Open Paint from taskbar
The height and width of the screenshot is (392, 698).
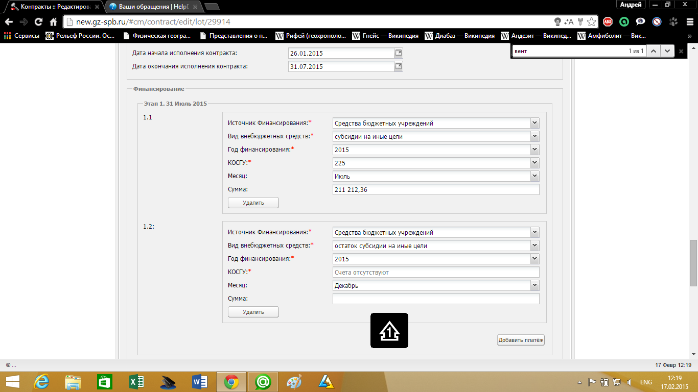[x=294, y=382]
